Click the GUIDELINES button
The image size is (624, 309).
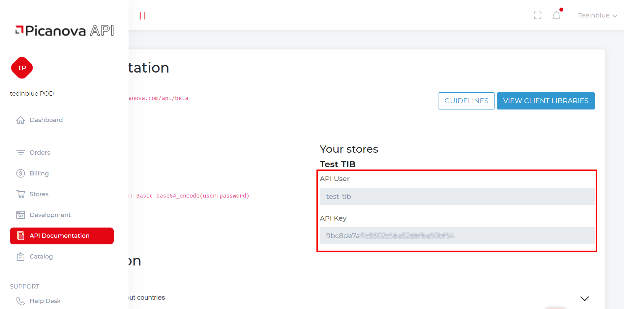click(466, 101)
